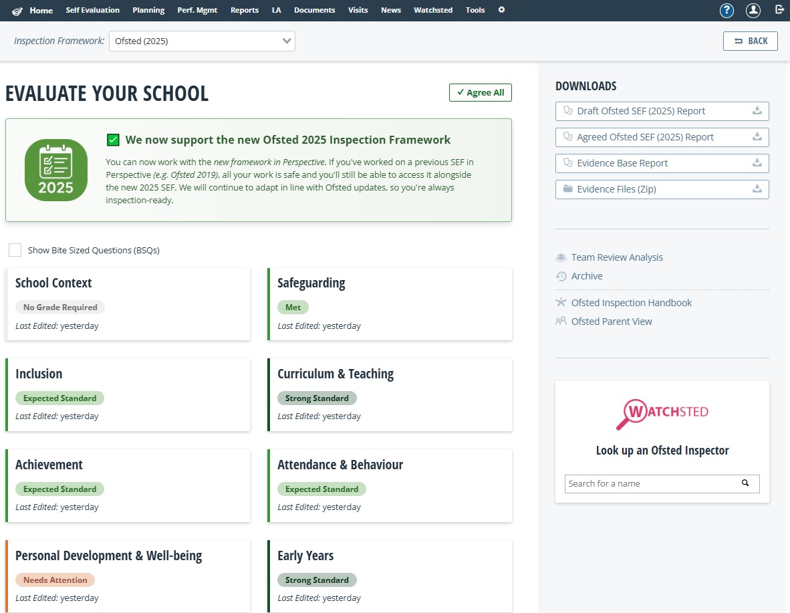Download Evidence Files (Zip)
Image resolution: width=790 pixels, height=613 pixels.
[662, 189]
